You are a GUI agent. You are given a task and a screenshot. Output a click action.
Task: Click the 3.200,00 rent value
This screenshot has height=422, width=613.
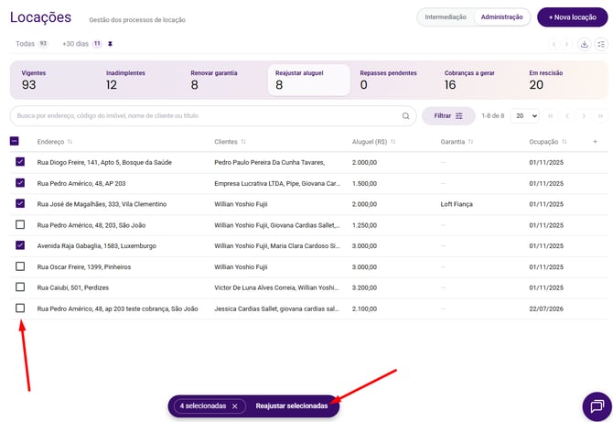pyautogui.click(x=364, y=287)
